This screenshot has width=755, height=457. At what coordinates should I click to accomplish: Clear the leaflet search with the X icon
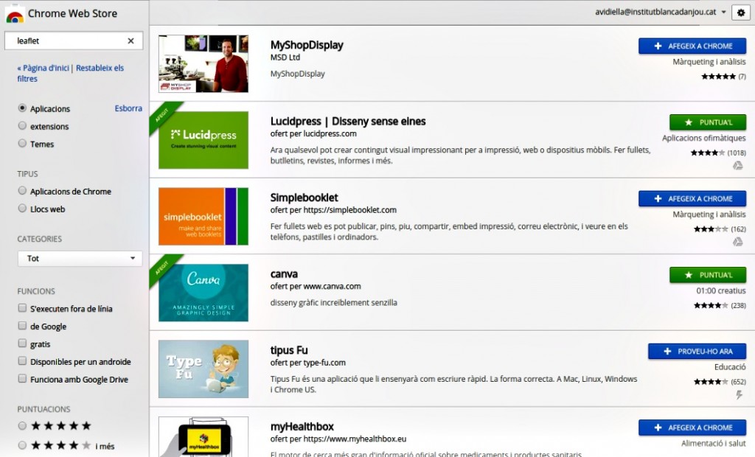131,41
